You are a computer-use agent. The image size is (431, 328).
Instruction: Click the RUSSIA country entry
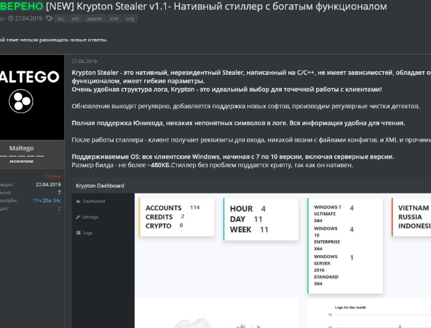pos(410,217)
